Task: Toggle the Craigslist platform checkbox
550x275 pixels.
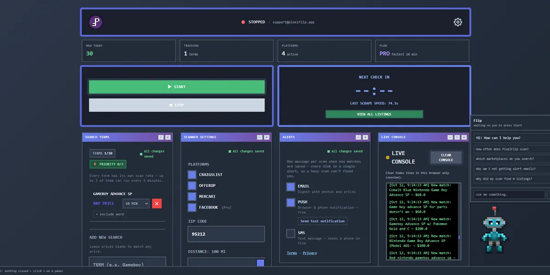Action: tap(192, 175)
